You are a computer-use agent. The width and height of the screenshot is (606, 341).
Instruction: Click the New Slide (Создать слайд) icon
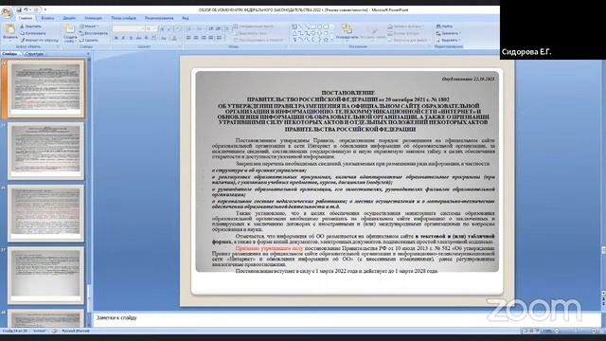click(70, 29)
